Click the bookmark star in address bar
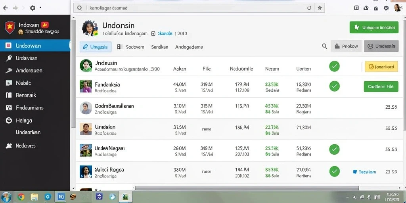Viewport: 406px width, 203px height. coord(320,8)
